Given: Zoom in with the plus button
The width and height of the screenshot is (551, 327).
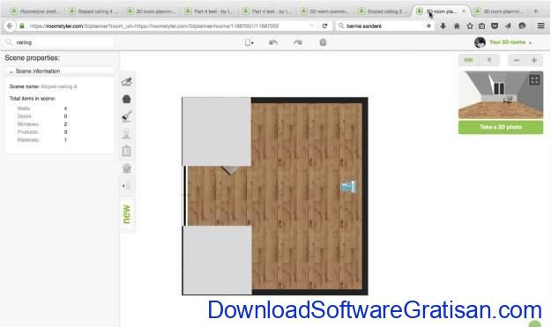Looking at the screenshot, I should (x=534, y=60).
